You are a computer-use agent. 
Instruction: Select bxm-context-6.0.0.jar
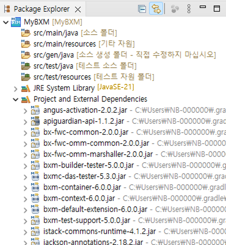tap(79, 198)
